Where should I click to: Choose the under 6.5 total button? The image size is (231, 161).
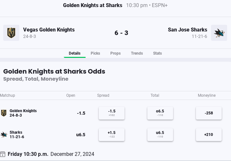(160, 135)
